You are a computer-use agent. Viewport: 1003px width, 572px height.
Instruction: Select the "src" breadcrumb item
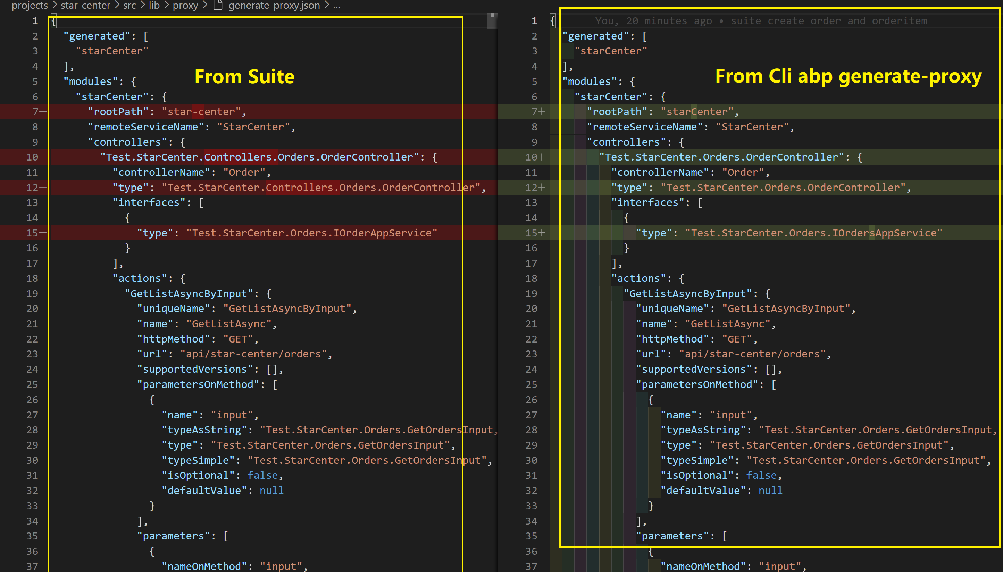point(129,5)
